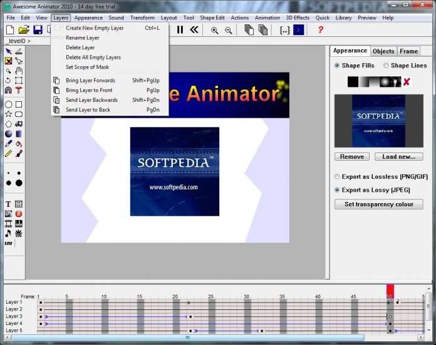Select the magnifier zoom tool in the toolbox
Image resolution: width=436 pixels, height=345 pixels.
tap(8, 71)
